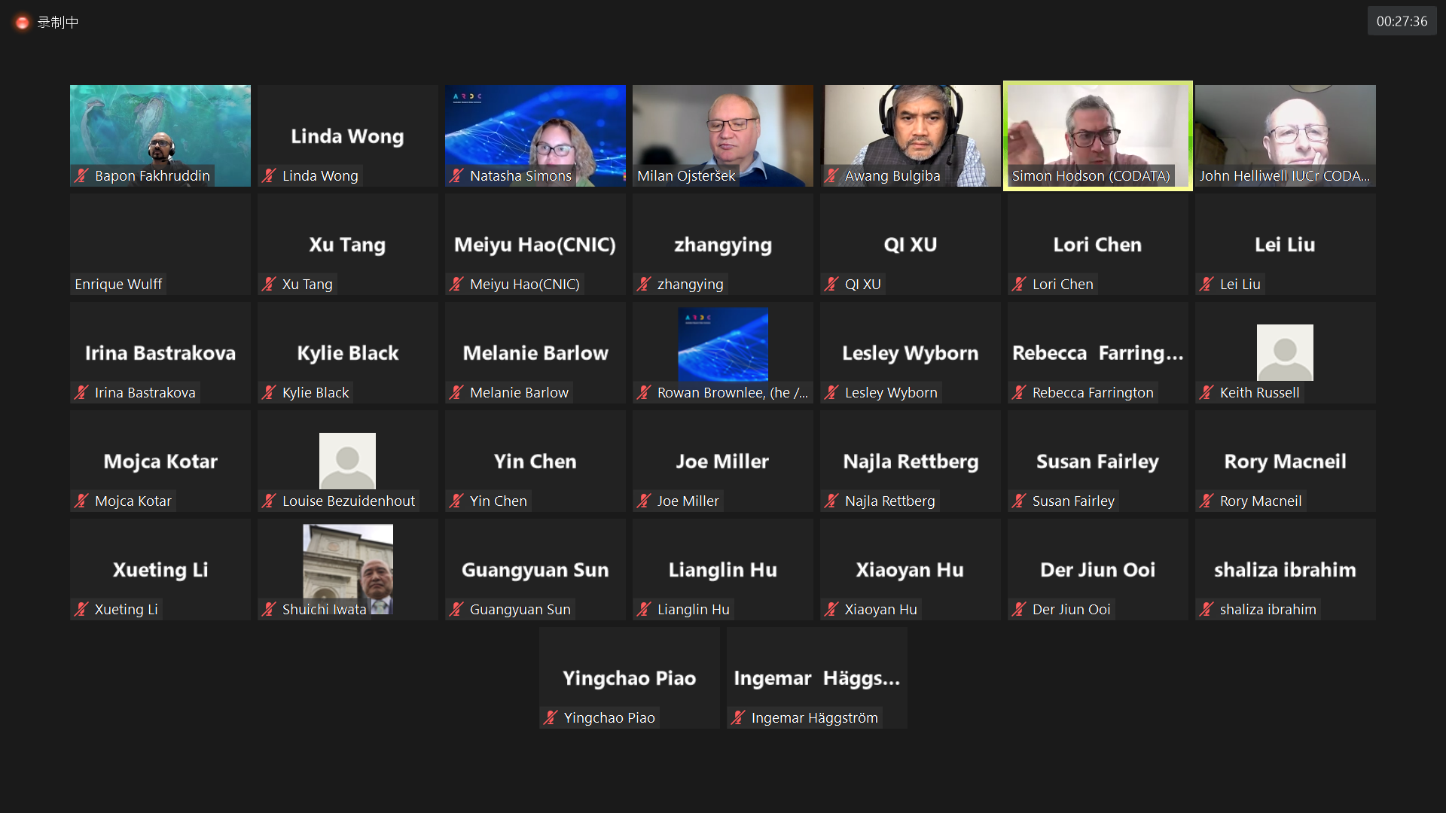Click Najla Rettberg's muted mic icon

tap(831, 501)
